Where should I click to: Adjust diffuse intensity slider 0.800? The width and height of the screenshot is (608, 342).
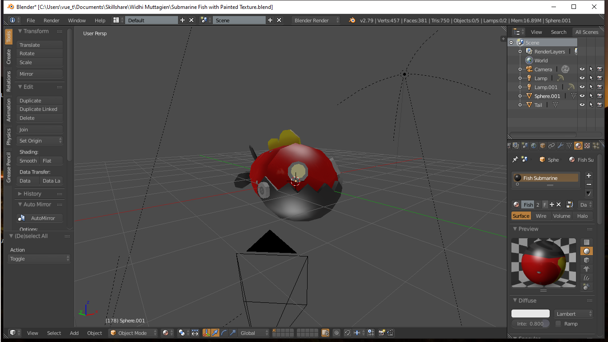point(531,324)
